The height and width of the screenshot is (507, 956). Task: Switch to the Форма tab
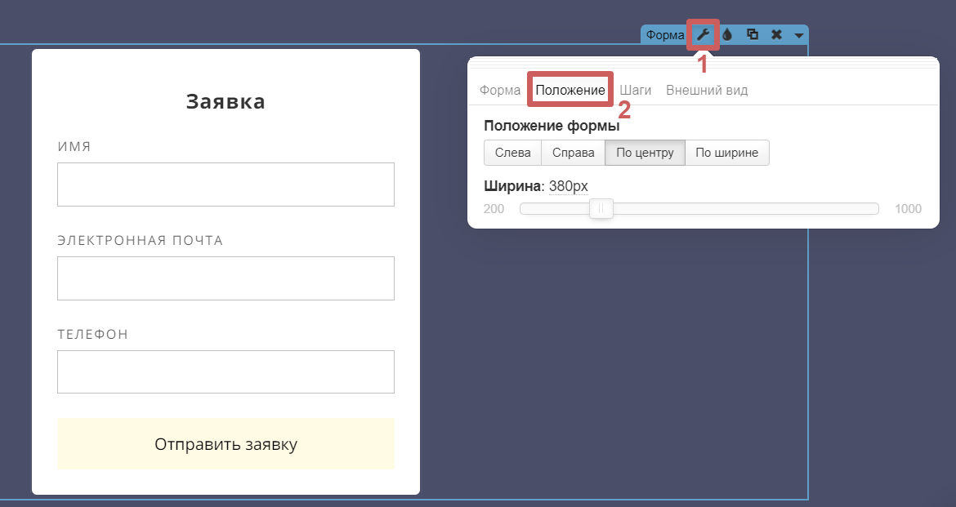pyautogui.click(x=499, y=90)
